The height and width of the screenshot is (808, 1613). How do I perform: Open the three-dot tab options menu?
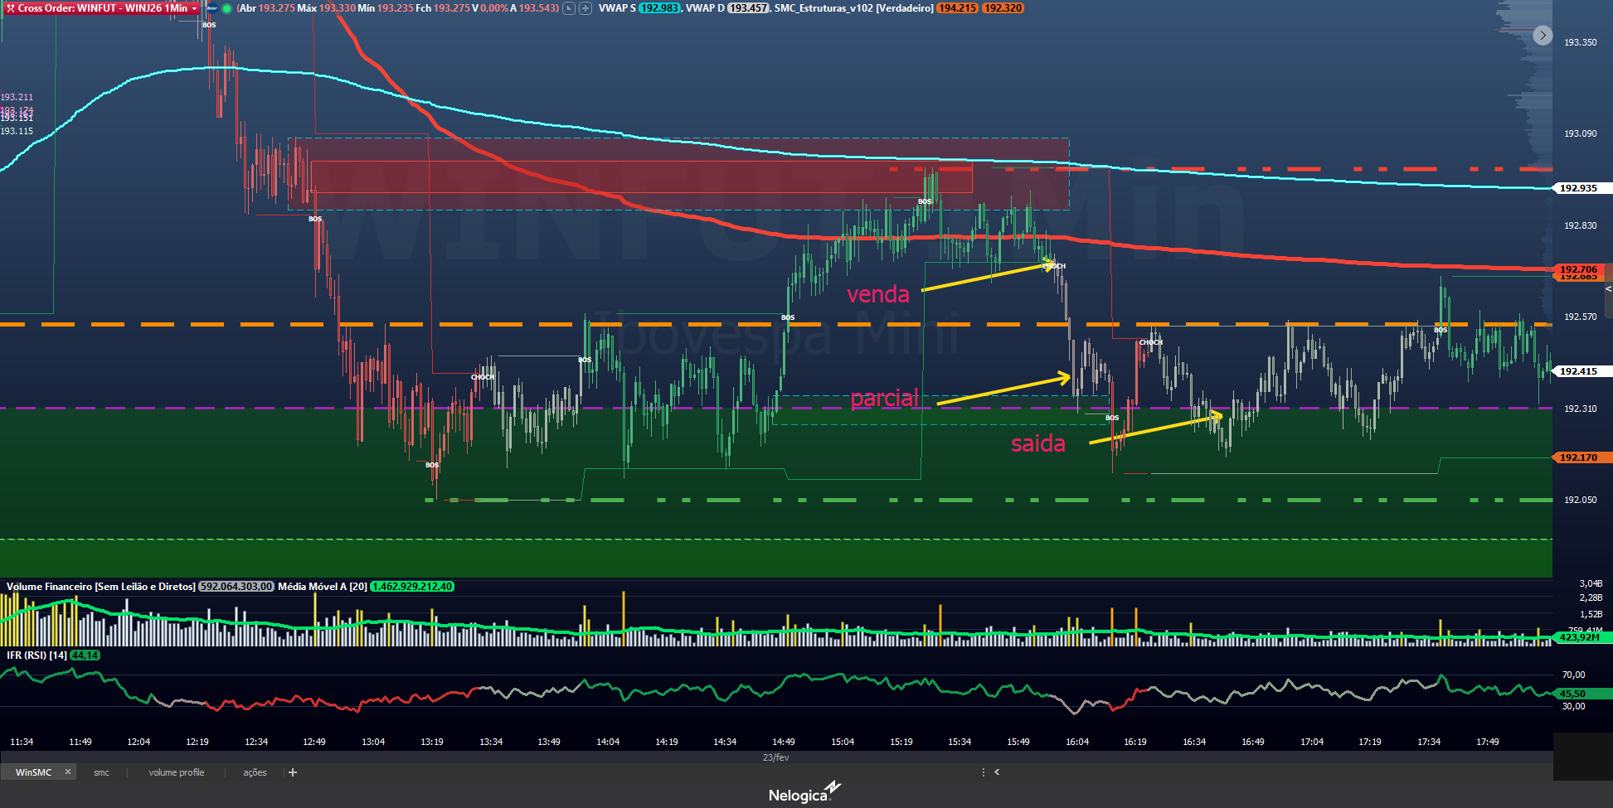[x=984, y=772]
